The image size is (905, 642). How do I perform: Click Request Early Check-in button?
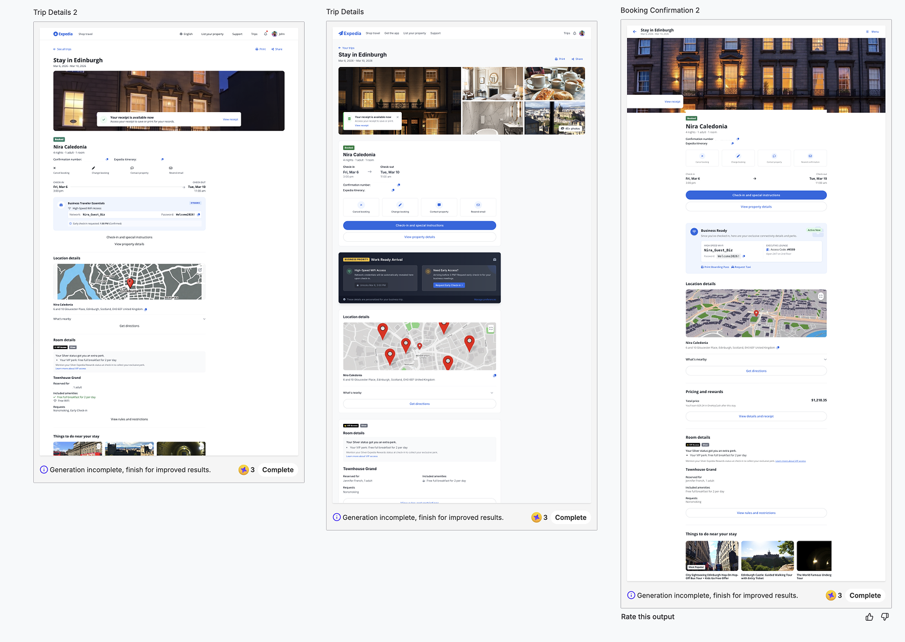click(449, 285)
